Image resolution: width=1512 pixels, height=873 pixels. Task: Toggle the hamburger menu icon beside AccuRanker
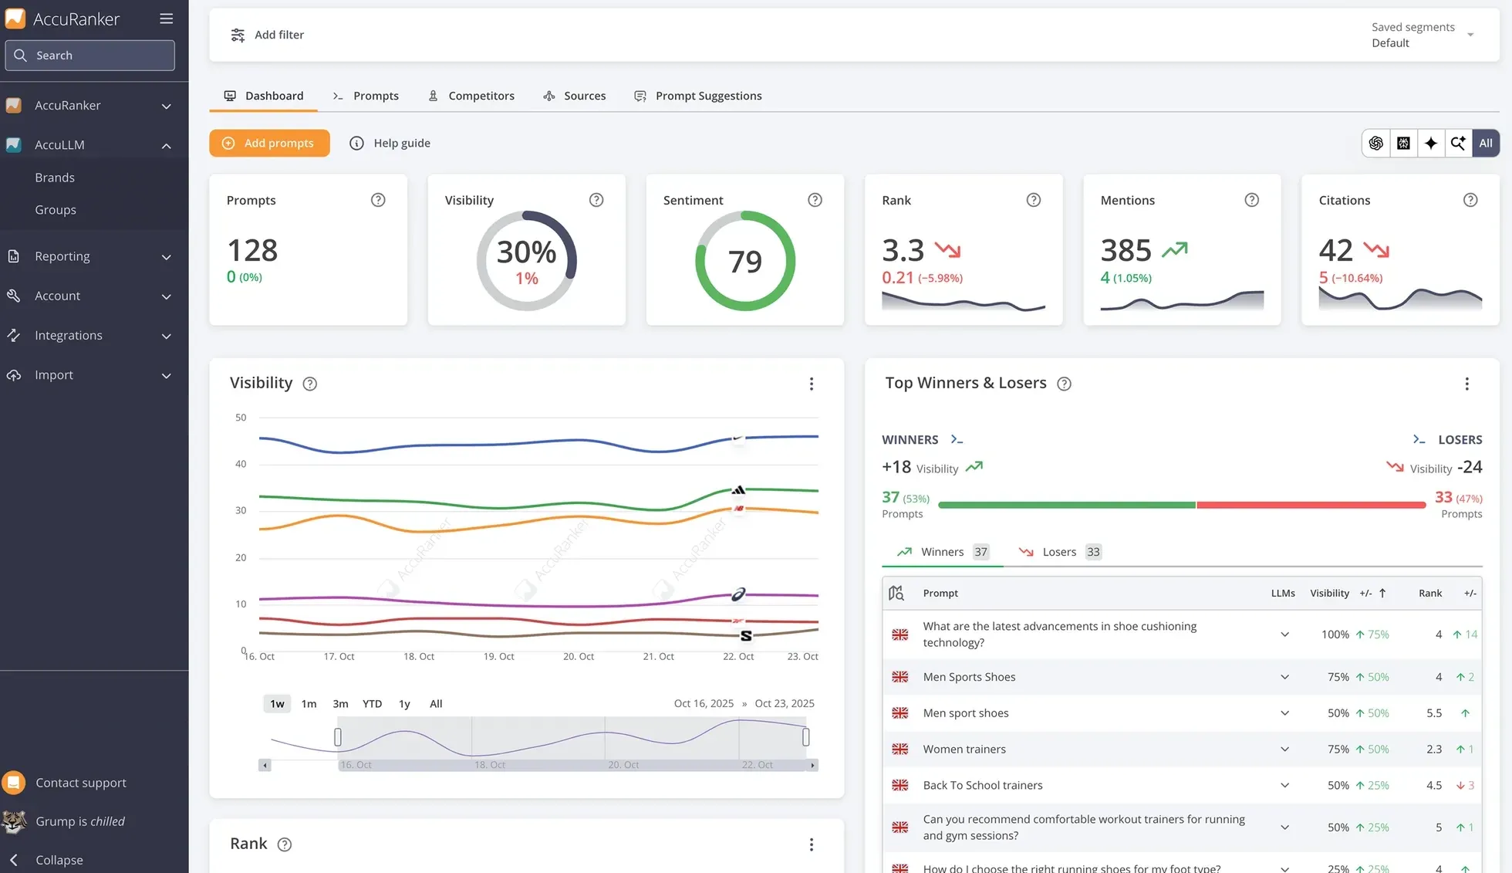click(166, 19)
